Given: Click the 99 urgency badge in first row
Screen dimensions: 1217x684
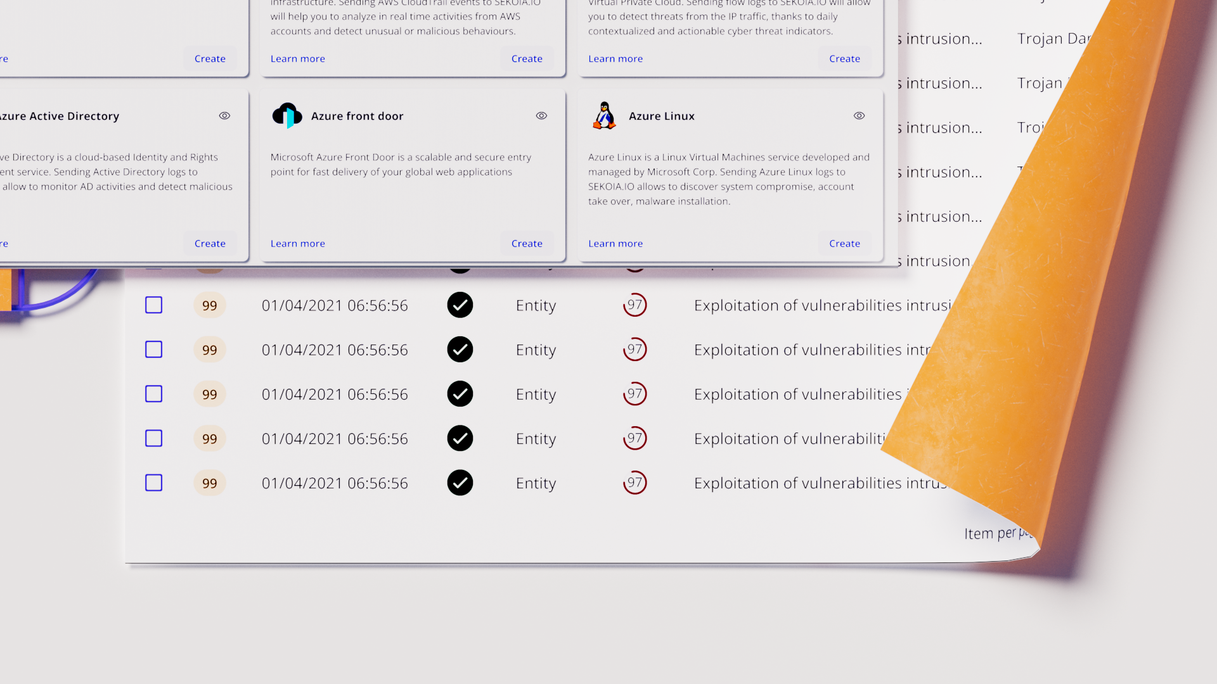Looking at the screenshot, I should (210, 305).
